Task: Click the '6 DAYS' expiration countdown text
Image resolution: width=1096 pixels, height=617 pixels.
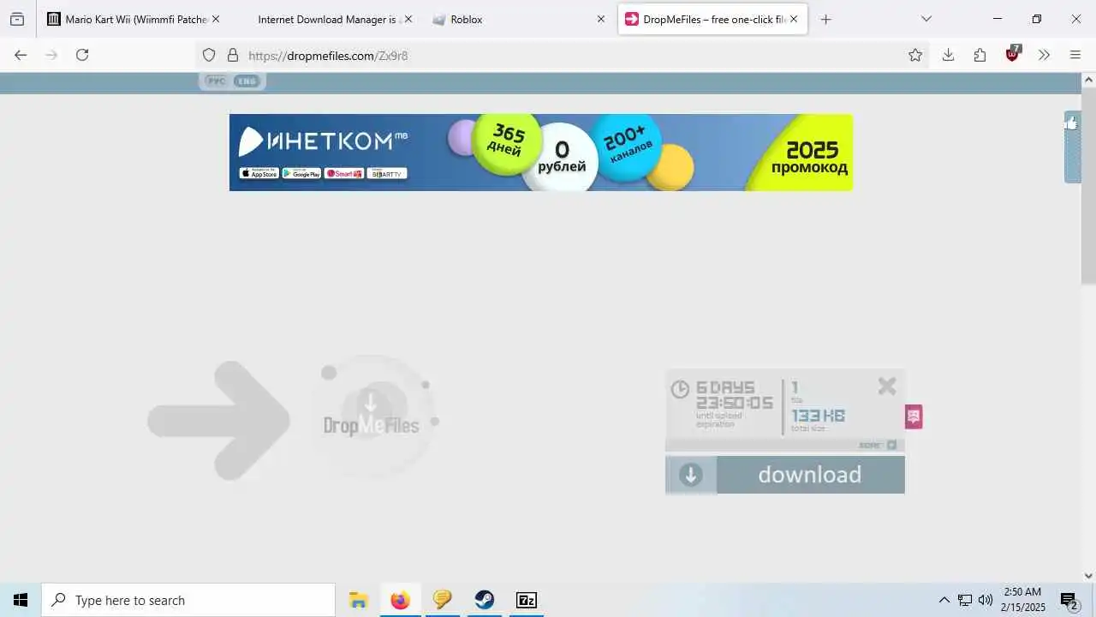Action: pos(725,387)
